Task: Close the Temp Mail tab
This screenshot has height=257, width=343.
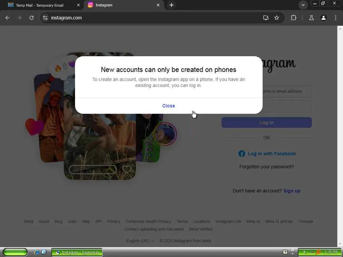Action: pos(78,5)
